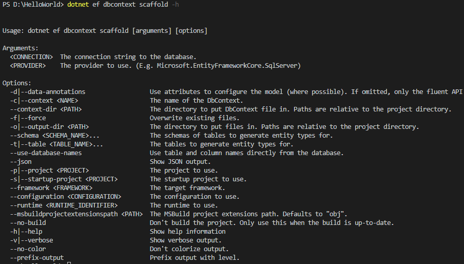Screen dimensions: 464x264
Task: Click the --json option text
Action: [21, 161]
